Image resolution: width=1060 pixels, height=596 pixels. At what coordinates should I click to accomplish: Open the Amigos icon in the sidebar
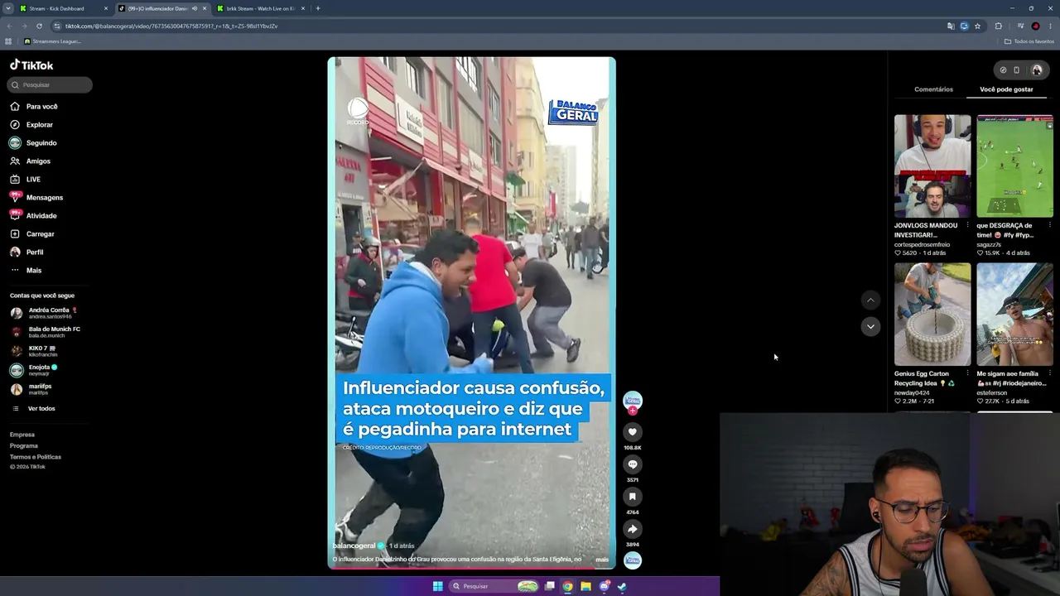click(x=15, y=161)
